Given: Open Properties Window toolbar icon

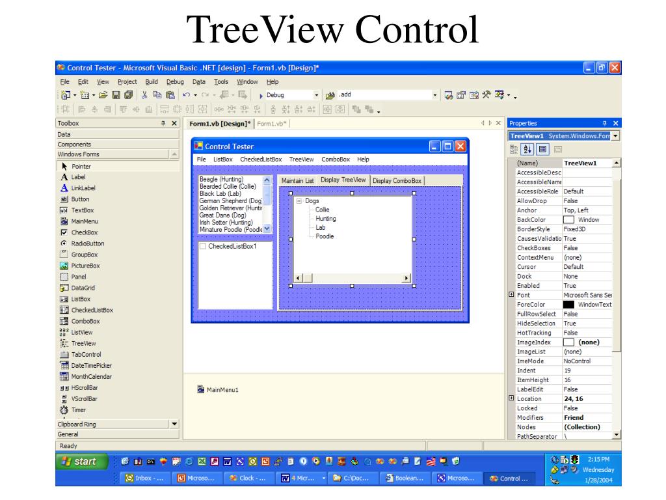Looking at the screenshot, I should 461,95.
